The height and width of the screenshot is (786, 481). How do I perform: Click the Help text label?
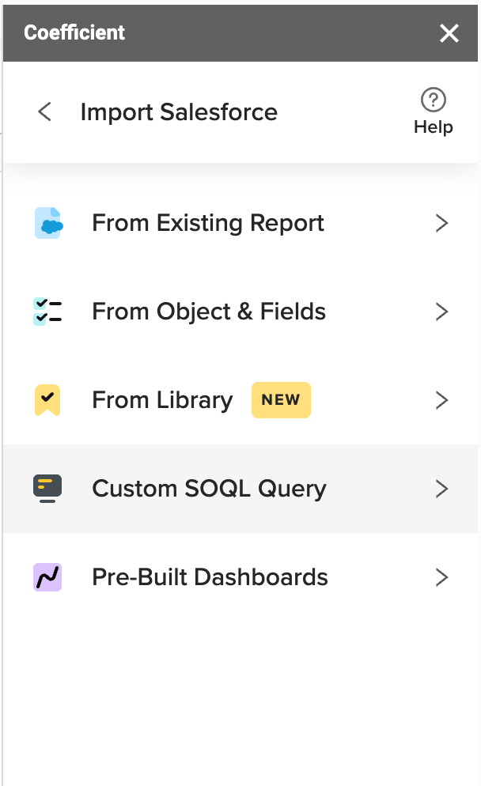click(434, 127)
